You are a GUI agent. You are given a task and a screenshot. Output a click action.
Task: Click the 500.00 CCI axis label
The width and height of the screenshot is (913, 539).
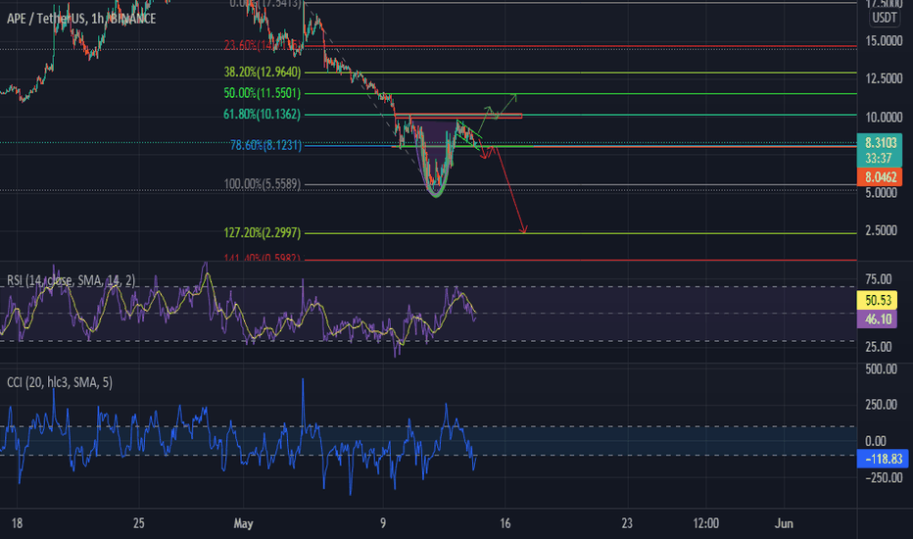point(881,368)
